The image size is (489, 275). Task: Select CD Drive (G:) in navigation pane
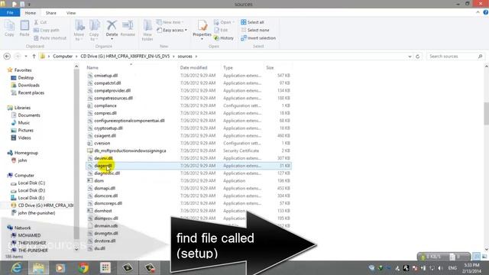click(45, 205)
